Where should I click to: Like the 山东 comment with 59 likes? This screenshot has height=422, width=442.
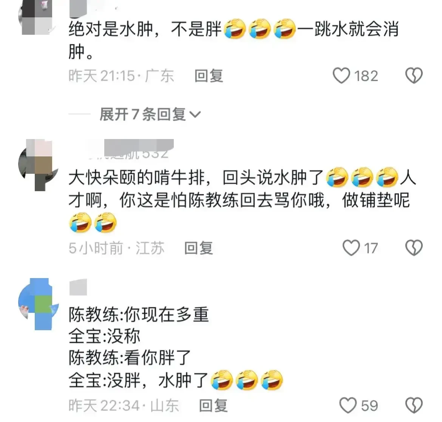click(348, 405)
